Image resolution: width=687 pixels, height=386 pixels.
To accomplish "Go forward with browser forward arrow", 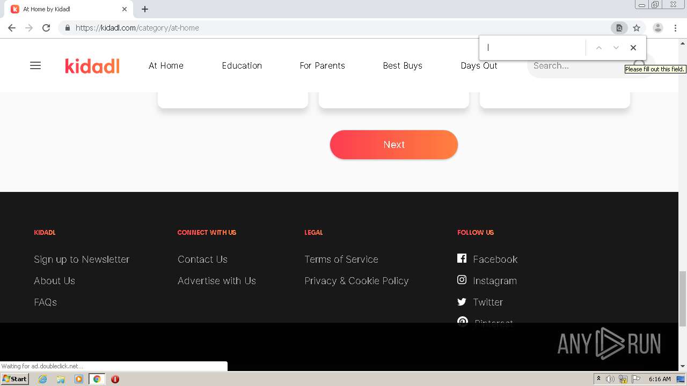I will [x=29, y=28].
